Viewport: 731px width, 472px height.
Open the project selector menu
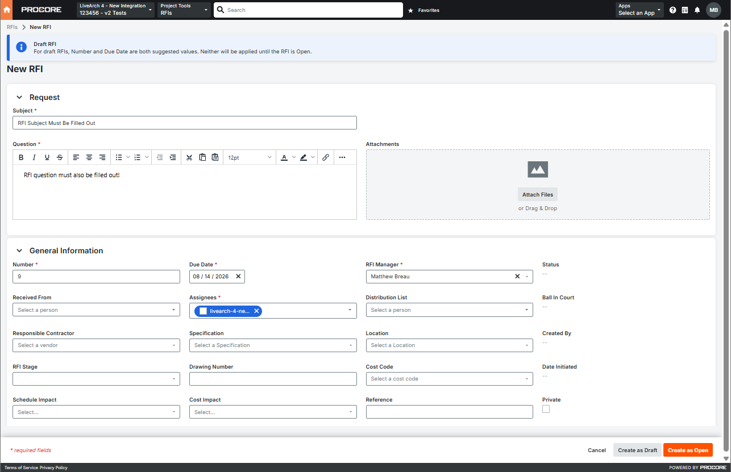[115, 10]
